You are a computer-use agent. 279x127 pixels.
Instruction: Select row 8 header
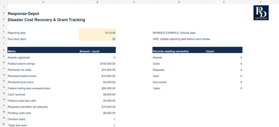4,50
